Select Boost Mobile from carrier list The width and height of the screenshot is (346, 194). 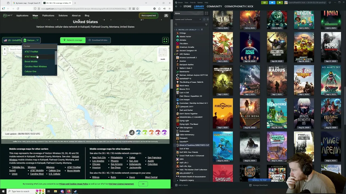pyautogui.click(x=31, y=61)
